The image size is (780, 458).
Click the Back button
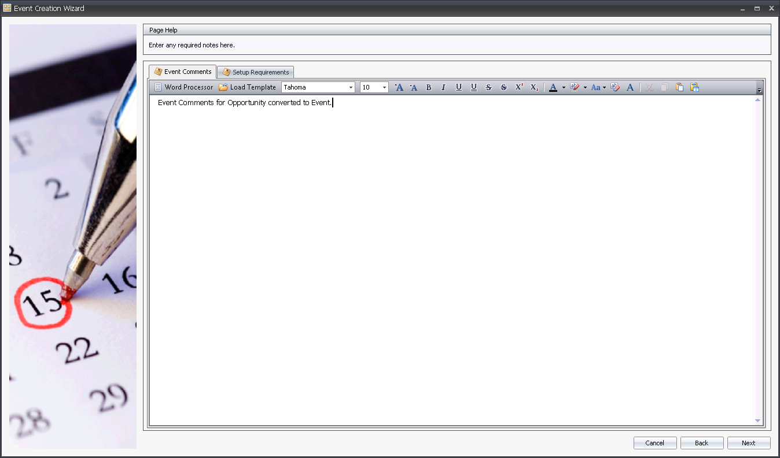click(x=702, y=443)
